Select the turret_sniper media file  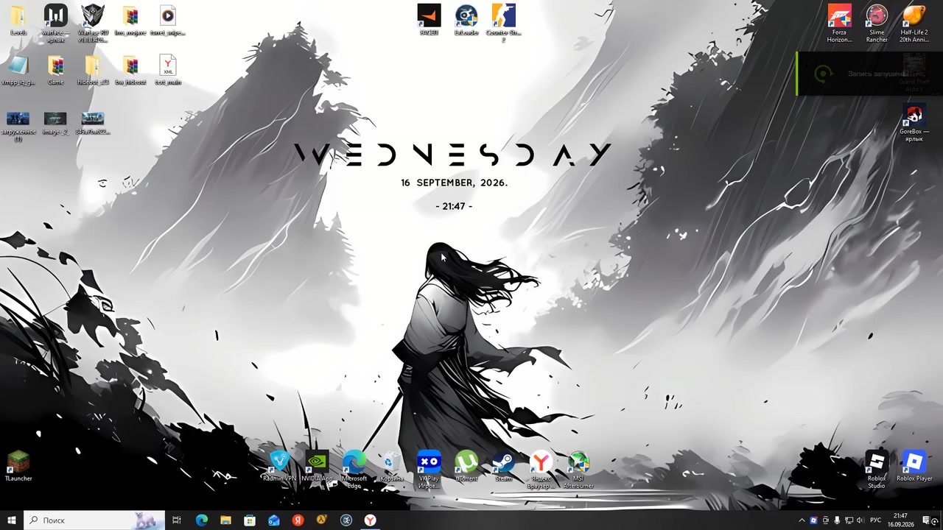tap(168, 21)
